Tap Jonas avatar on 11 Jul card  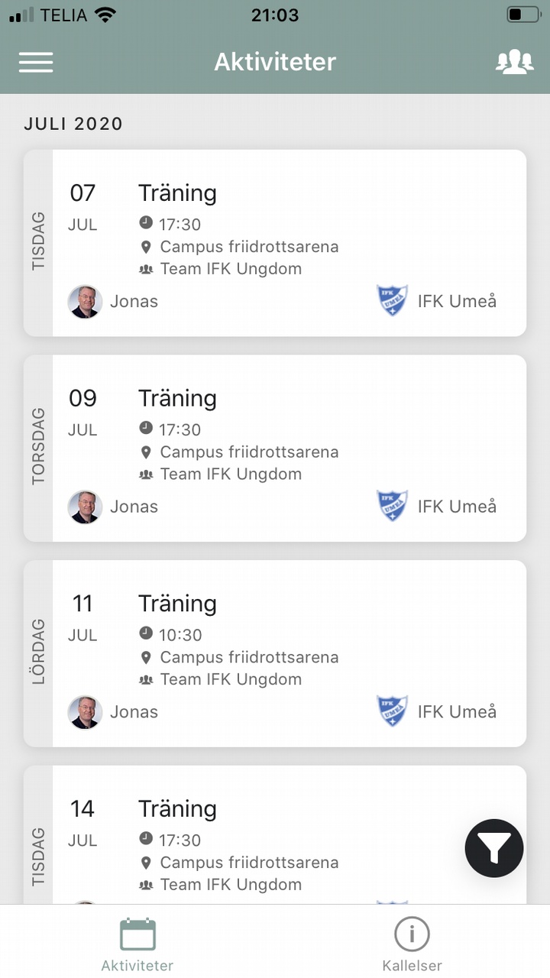click(x=85, y=712)
